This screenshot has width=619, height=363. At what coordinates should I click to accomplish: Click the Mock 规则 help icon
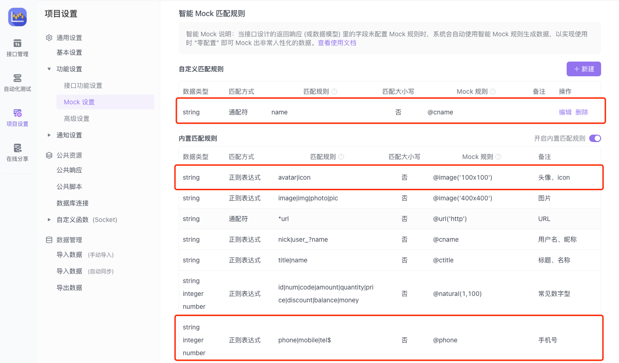(x=493, y=91)
